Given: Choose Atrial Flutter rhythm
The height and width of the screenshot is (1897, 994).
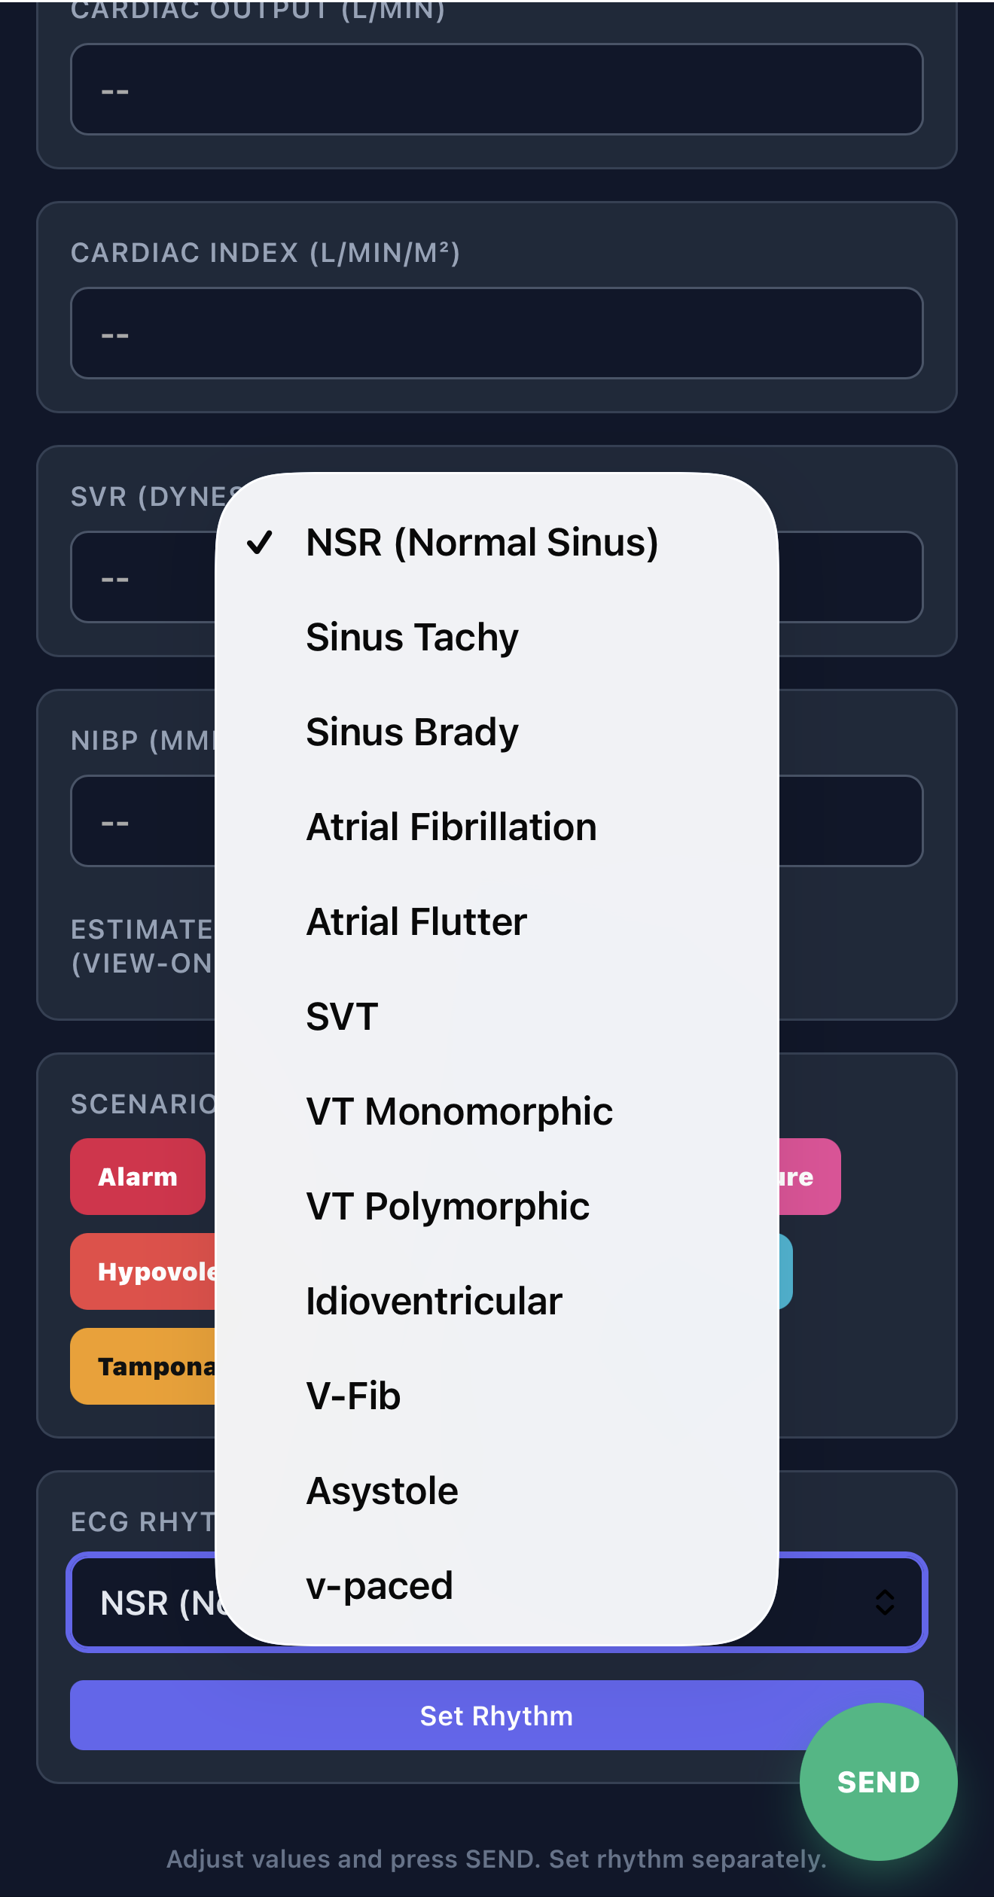Looking at the screenshot, I should 416,922.
